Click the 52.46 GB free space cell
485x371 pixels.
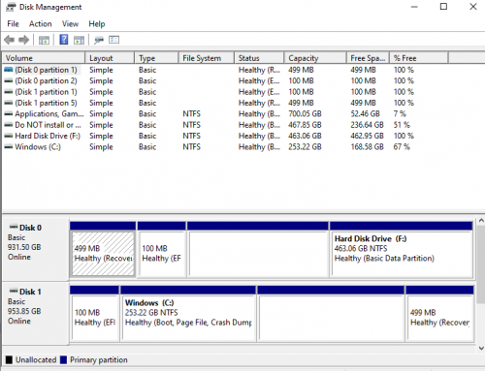tap(365, 114)
